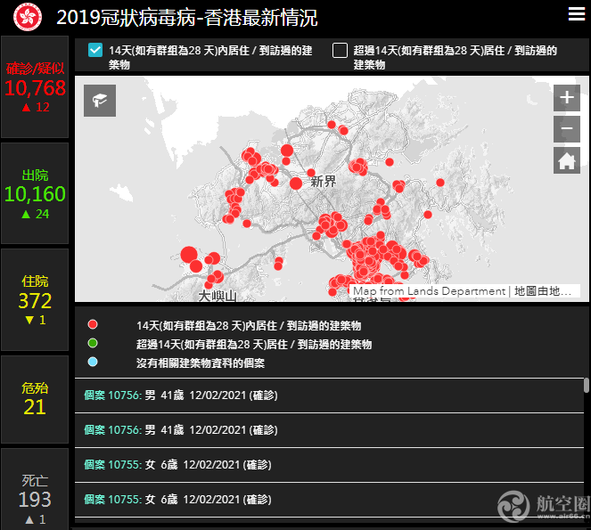Click the Hong Kong bauhinia emblem logo

pyautogui.click(x=28, y=17)
